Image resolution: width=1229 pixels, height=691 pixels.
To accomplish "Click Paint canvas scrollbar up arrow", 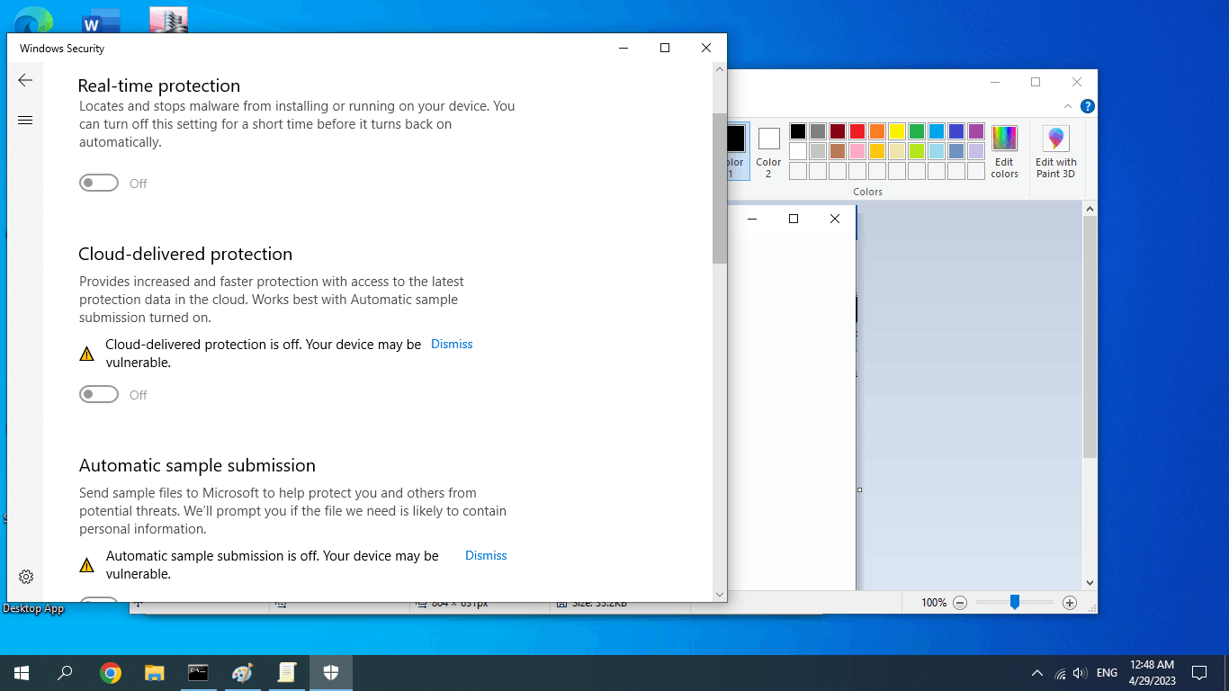I will pos(1090,209).
